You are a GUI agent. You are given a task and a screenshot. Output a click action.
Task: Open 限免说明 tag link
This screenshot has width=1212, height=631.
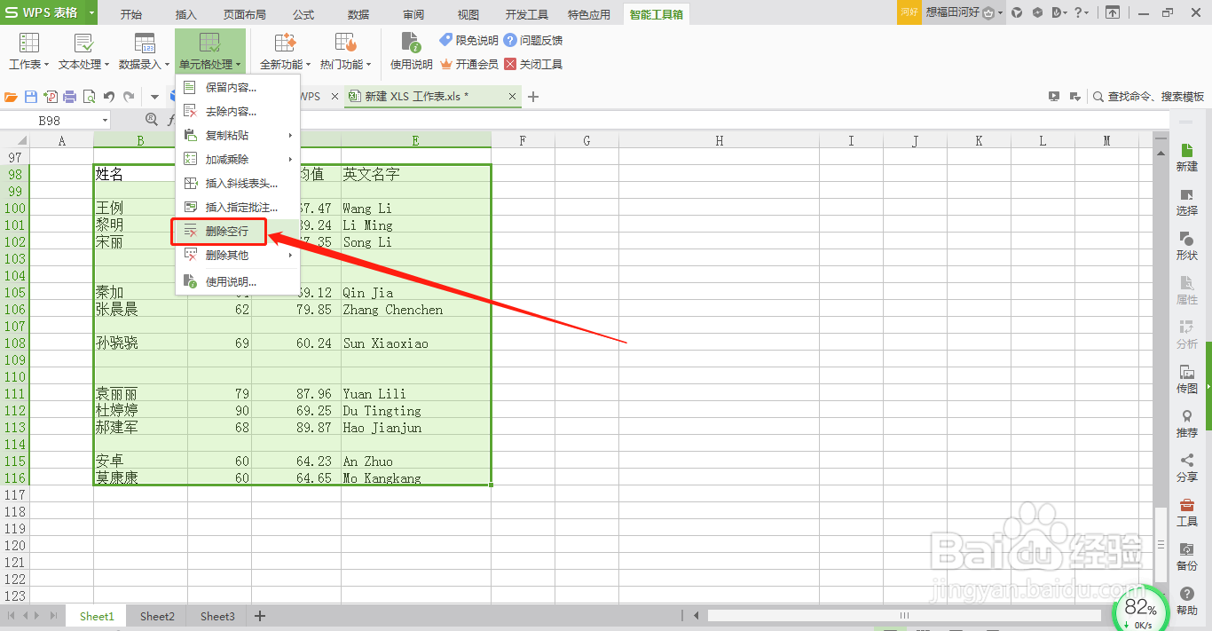(469, 40)
